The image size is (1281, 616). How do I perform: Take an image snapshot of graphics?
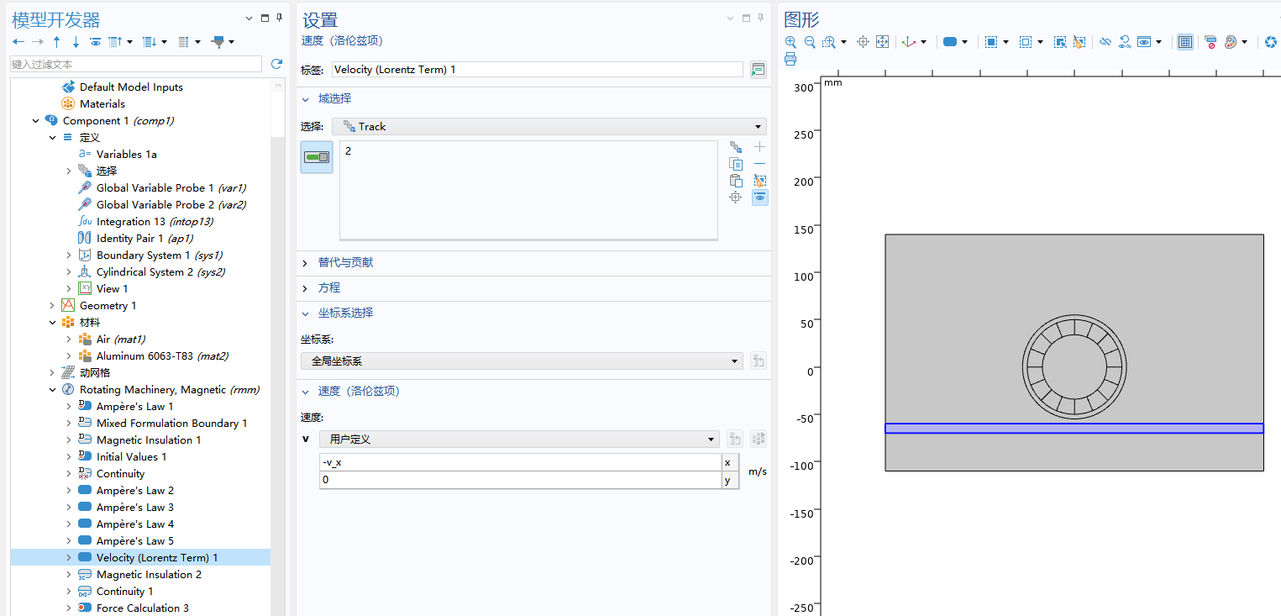[1272, 41]
